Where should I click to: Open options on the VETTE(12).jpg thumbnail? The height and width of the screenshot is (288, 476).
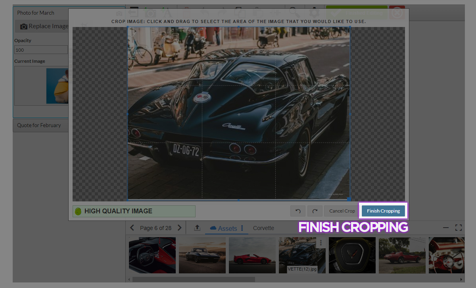click(x=321, y=243)
